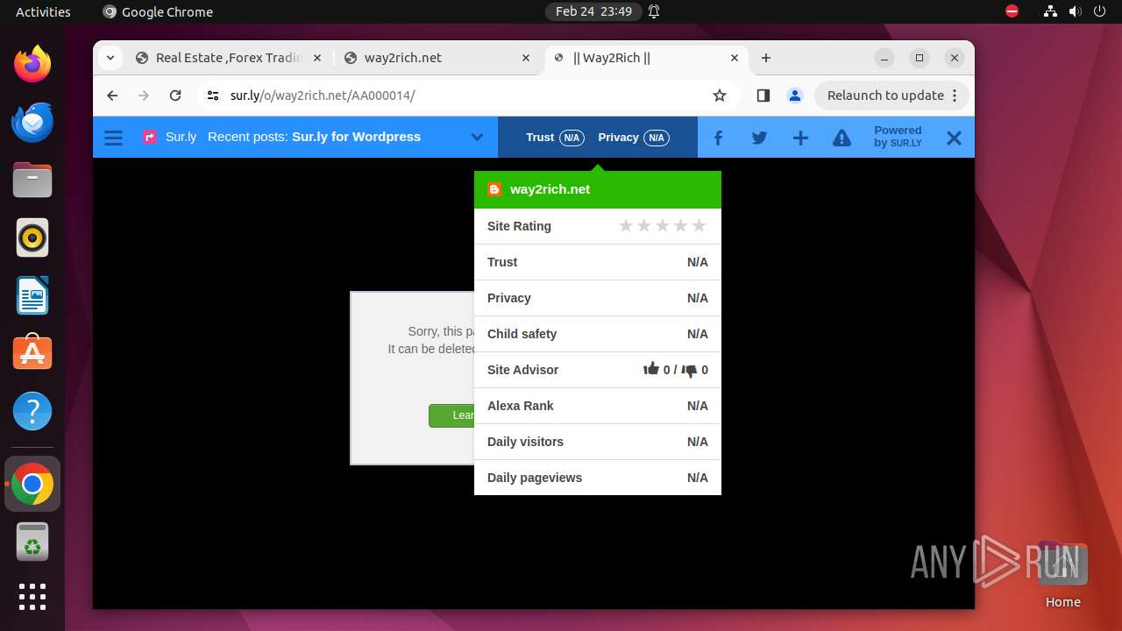The width and height of the screenshot is (1122, 631).
Task: Toggle the notifications bell icon
Action: click(654, 11)
